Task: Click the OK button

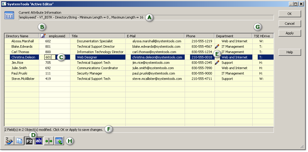Action: tap(289, 14)
